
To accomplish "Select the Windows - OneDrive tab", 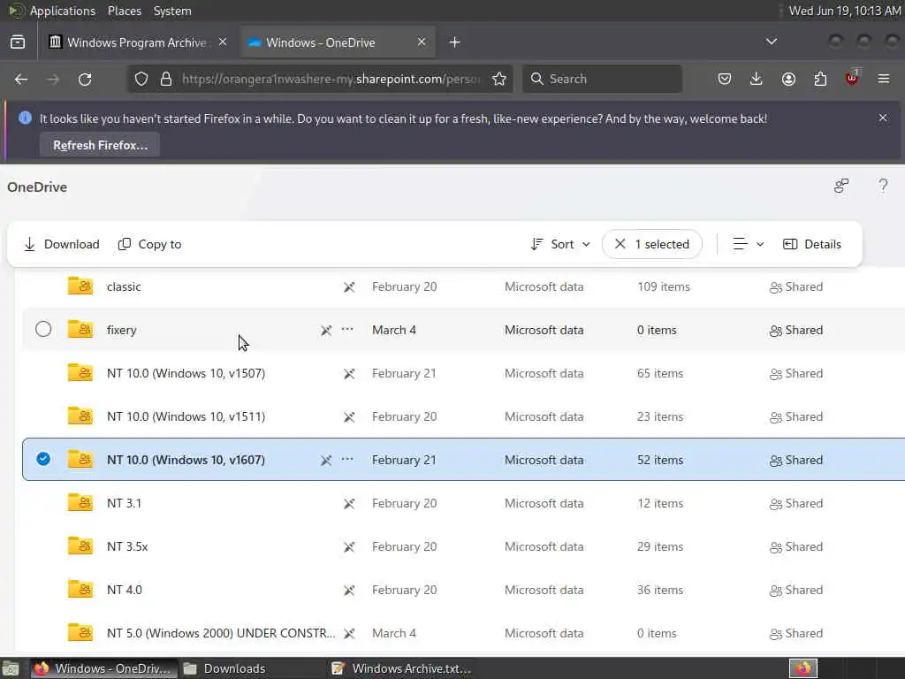I will [338, 42].
